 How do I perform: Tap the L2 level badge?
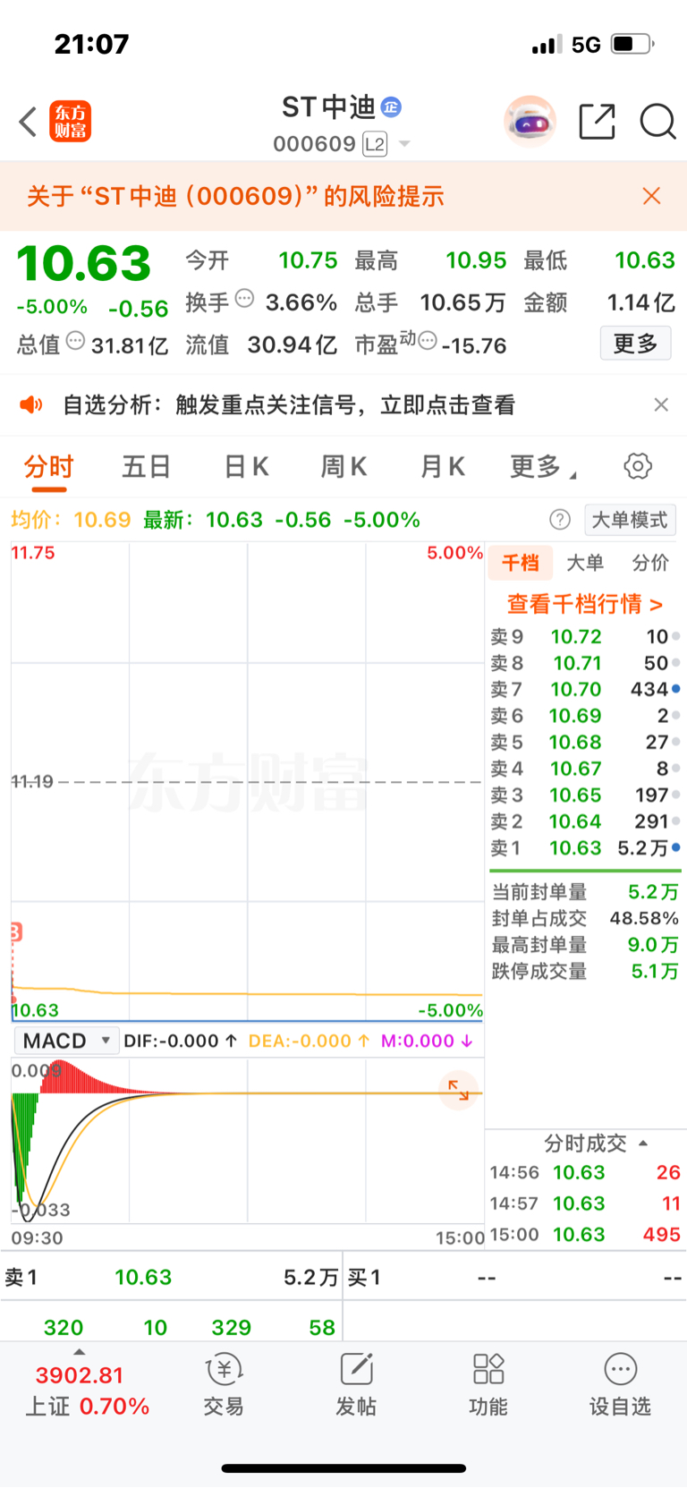[375, 144]
